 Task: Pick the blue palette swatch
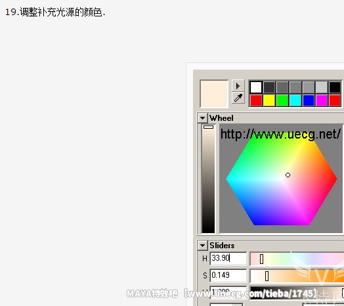click(309, 100)
